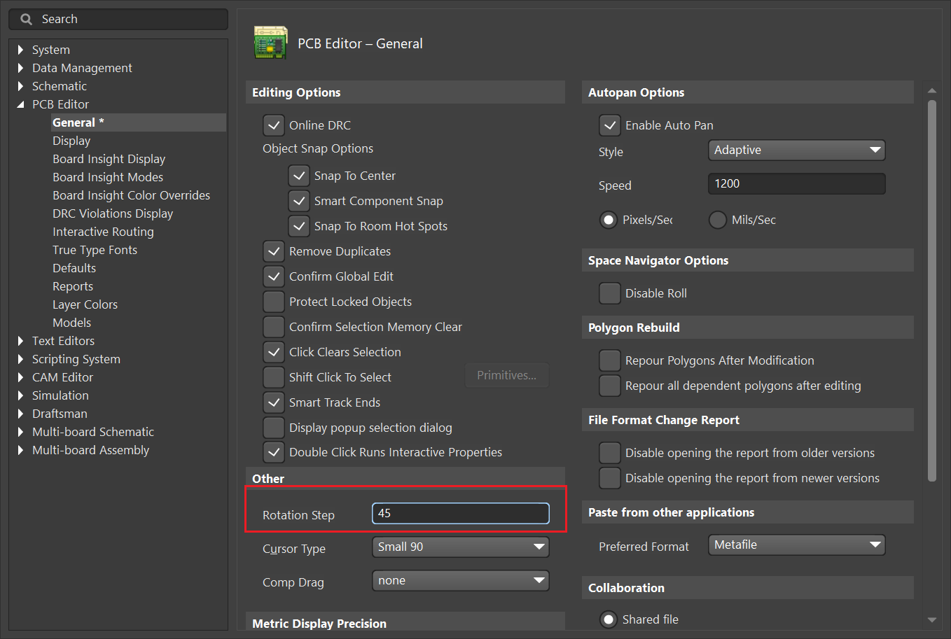Expand CAM Editor tree node
The width and height of the screenshot is (951, 639).
[20, 377]
